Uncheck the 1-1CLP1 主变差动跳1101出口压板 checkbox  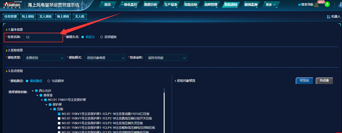tap(59, 114)
